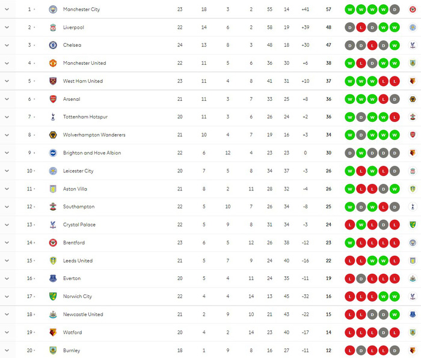Screen dimensions: 421x358
Task: Open the West Ham United team link
Action: 83,81
